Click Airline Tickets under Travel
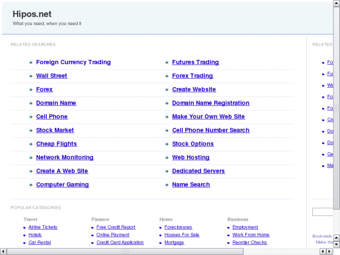Viewport: 340px width, 255px height. pos(43,227)
